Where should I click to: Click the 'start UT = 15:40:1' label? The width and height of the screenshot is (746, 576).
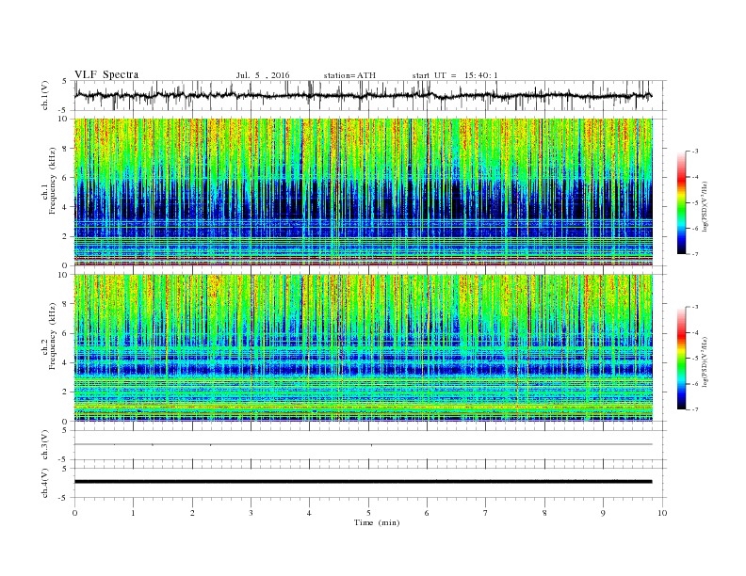[x=455, y=75]
